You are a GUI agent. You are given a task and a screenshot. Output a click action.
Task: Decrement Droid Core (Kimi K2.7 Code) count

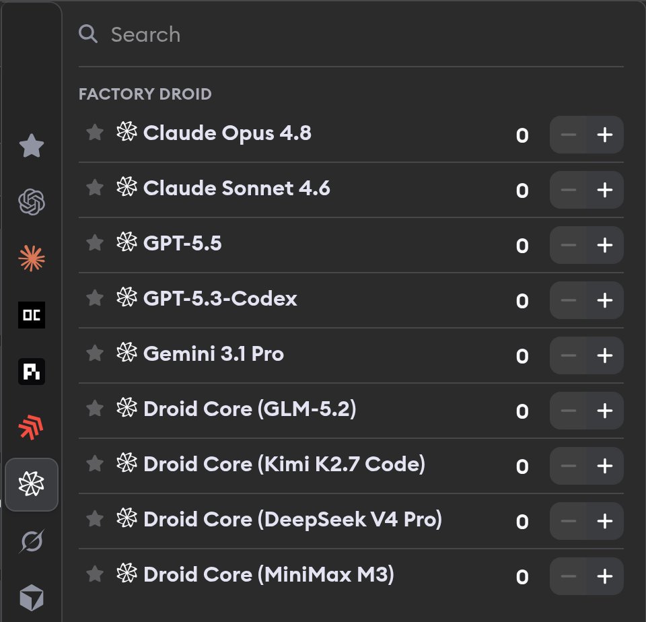[568, 466]
